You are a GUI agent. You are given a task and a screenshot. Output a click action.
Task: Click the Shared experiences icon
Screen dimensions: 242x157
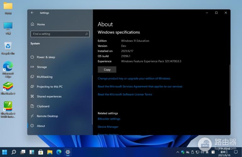click(x=32, y=96)
